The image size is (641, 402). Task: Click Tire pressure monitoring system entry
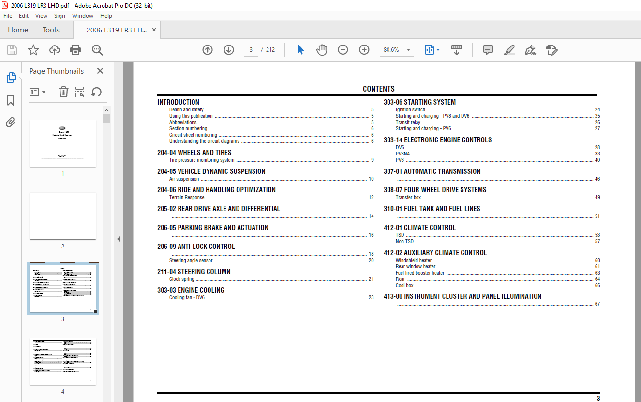tap(202, 160)
